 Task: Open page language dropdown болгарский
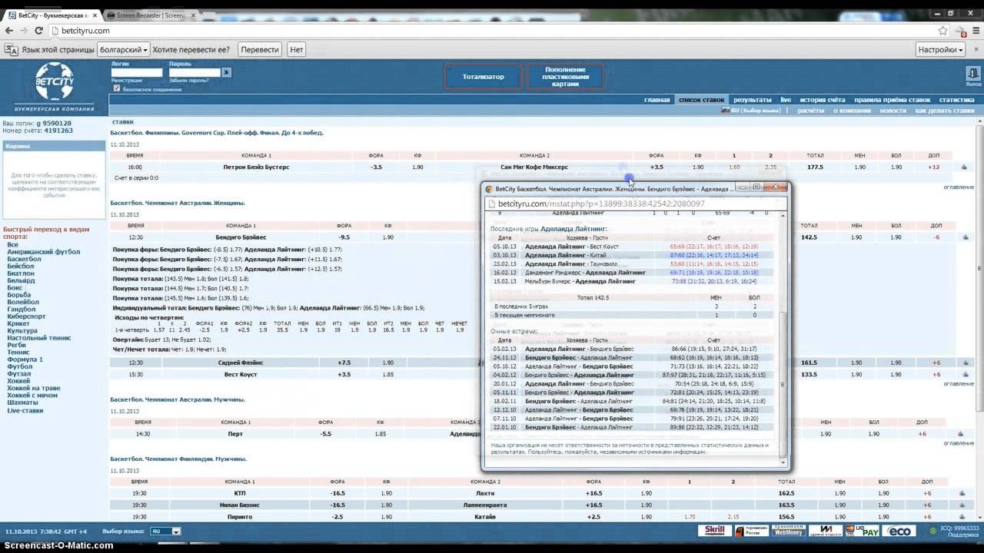pos(124,49)
